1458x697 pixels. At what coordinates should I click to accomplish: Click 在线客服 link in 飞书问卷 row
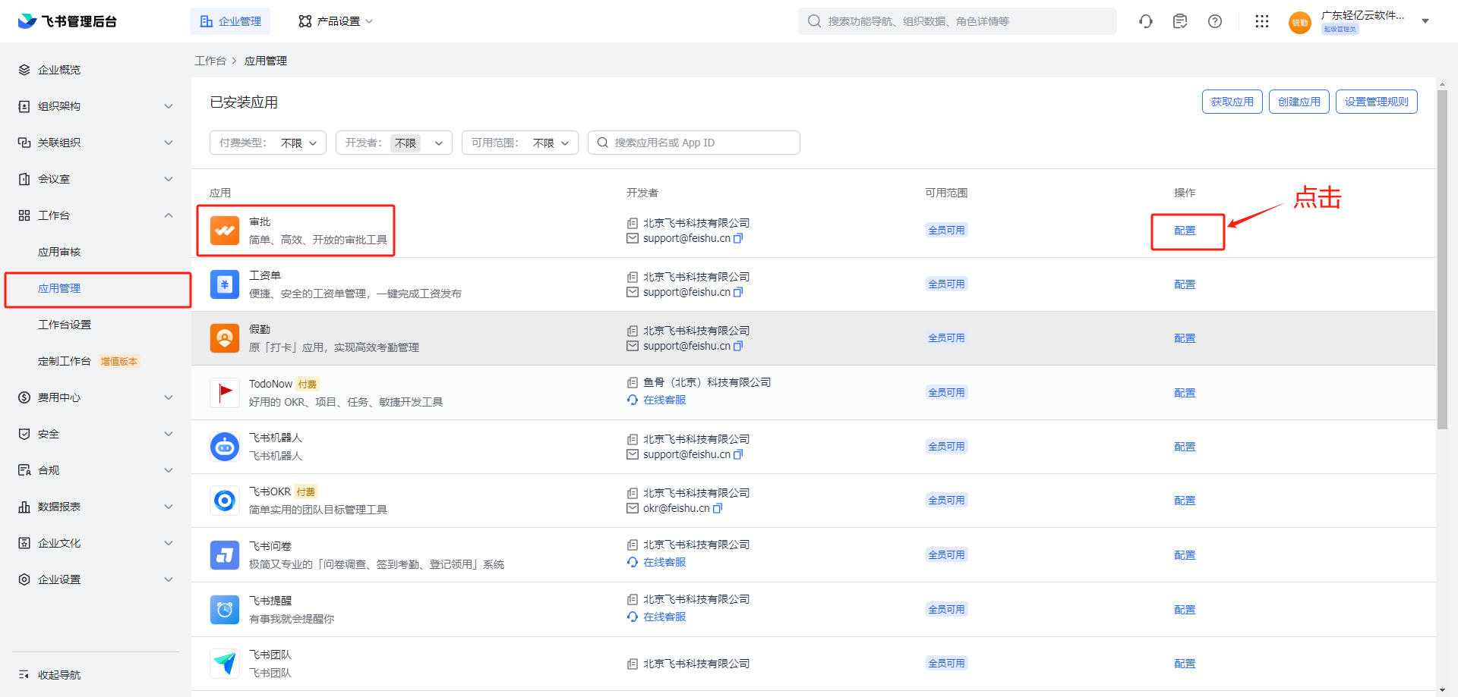pos(664,562)
